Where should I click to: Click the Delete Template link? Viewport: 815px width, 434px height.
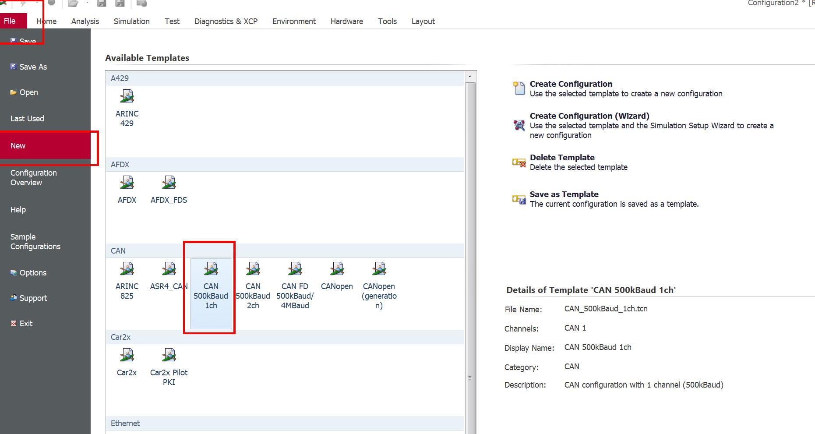[x=562, y=158]
